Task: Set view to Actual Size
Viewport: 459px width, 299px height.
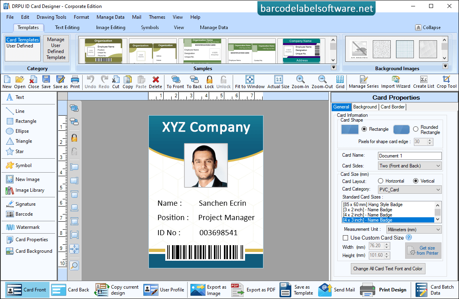Action: pyautogui.click(x=278, y=82)
